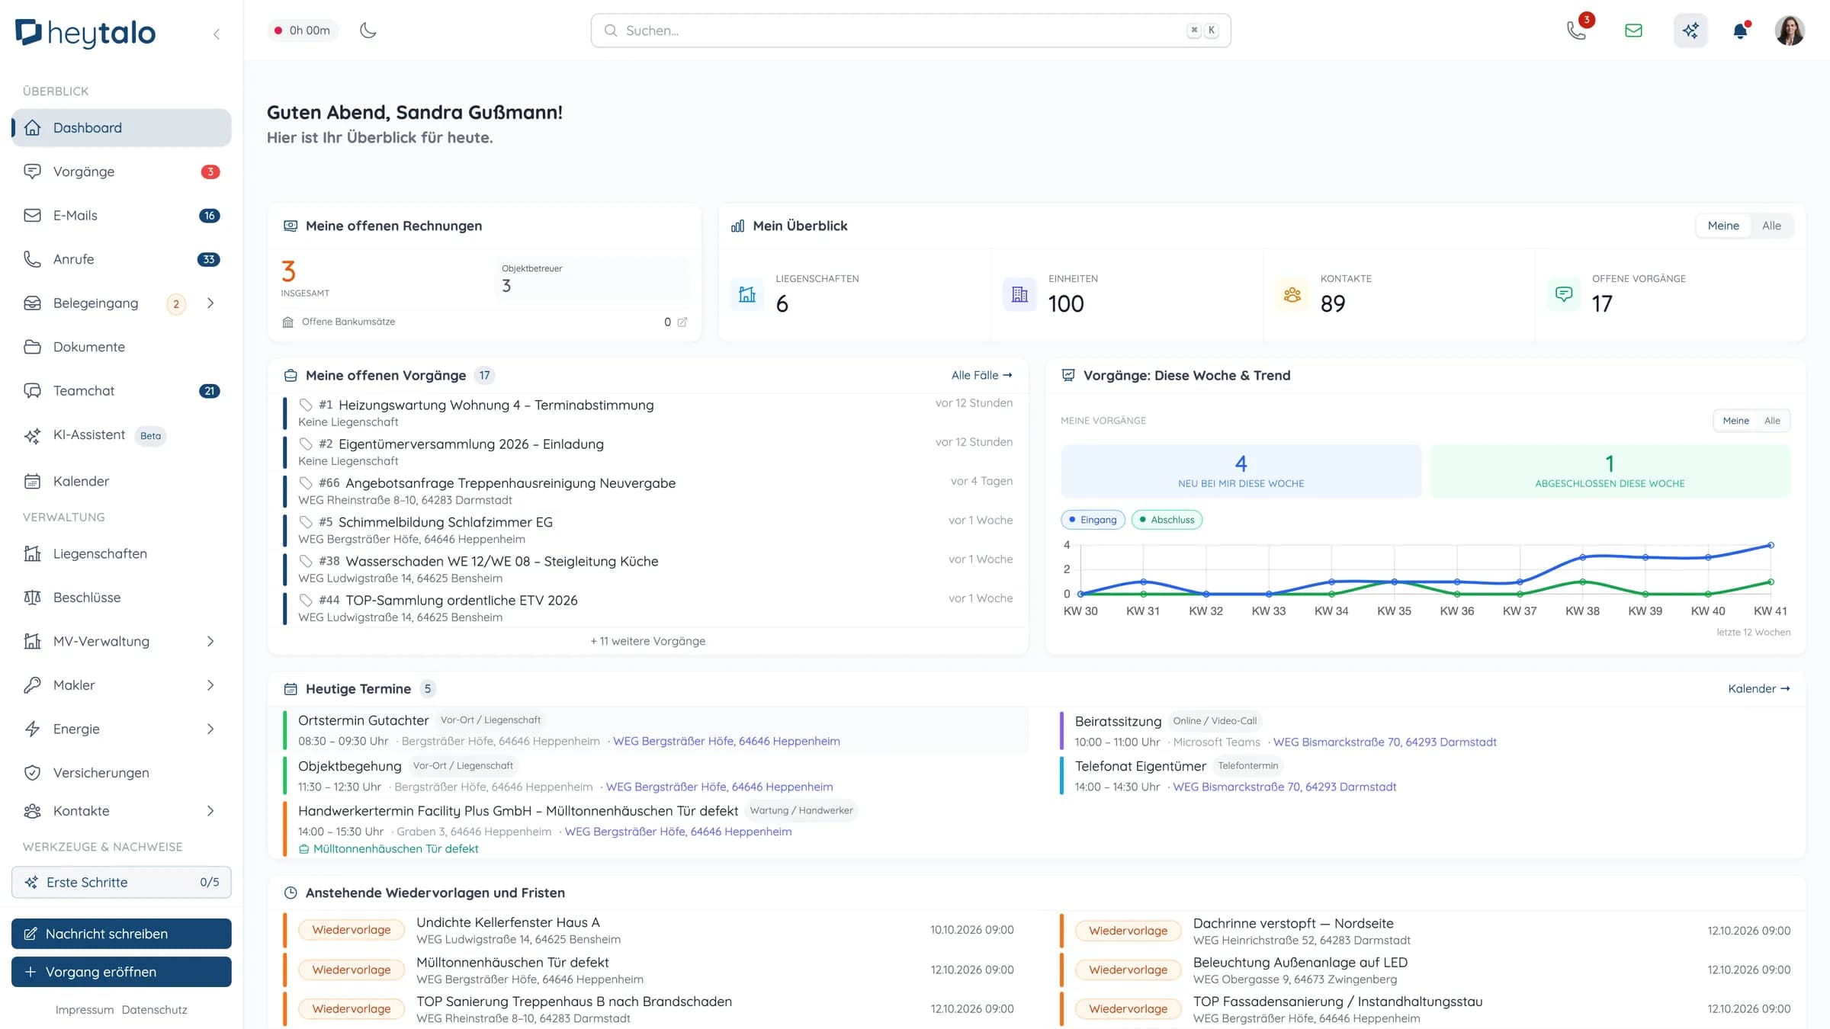Viewport: 1830px width, 1029px height.
Task: Collapse the sidebar with the chevron arrow
Action: (217, 34)
